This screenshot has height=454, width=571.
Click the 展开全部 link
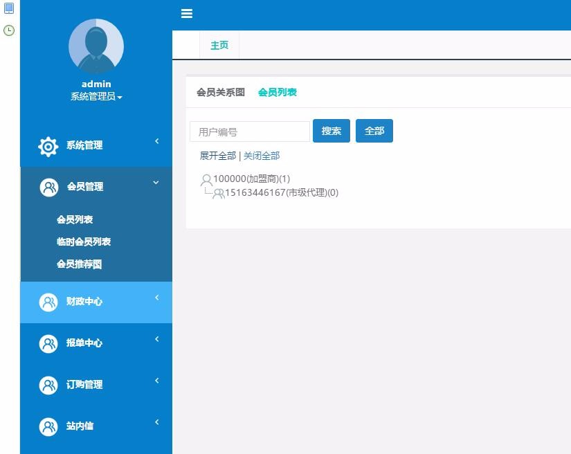coord(218,156)
